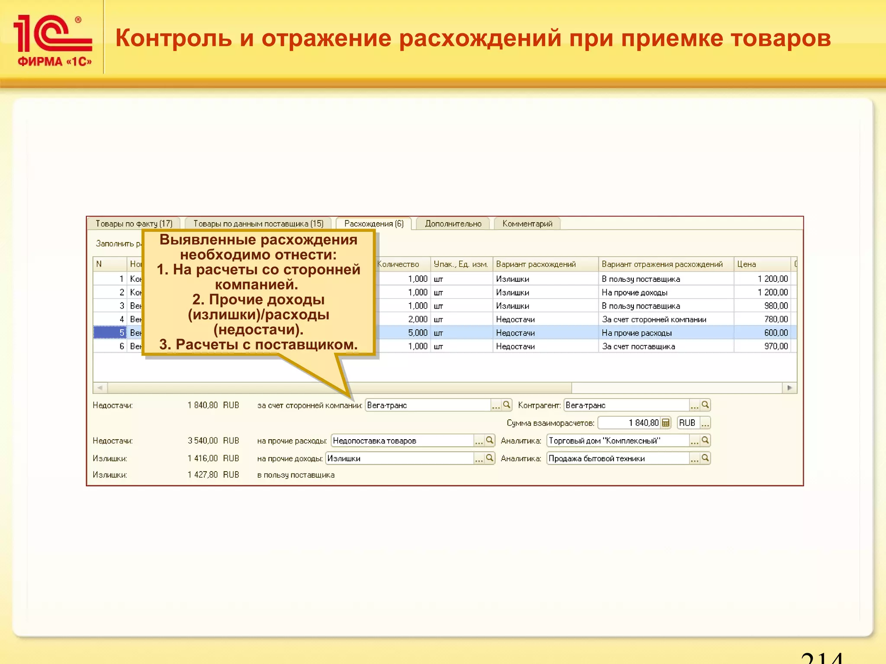
Task: Click the Заполнить button above the table
Action: pyautogui.click(x=118, y=243)
